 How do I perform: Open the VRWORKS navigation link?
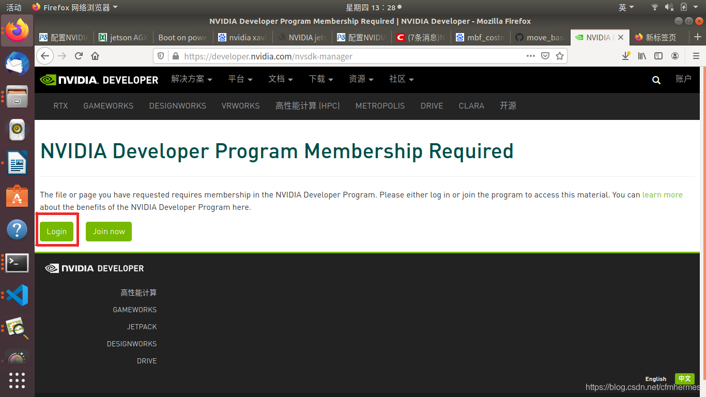click(x=241, y=106)
